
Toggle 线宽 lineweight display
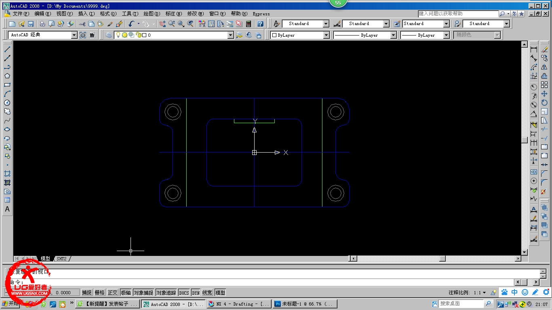[207, 293]
